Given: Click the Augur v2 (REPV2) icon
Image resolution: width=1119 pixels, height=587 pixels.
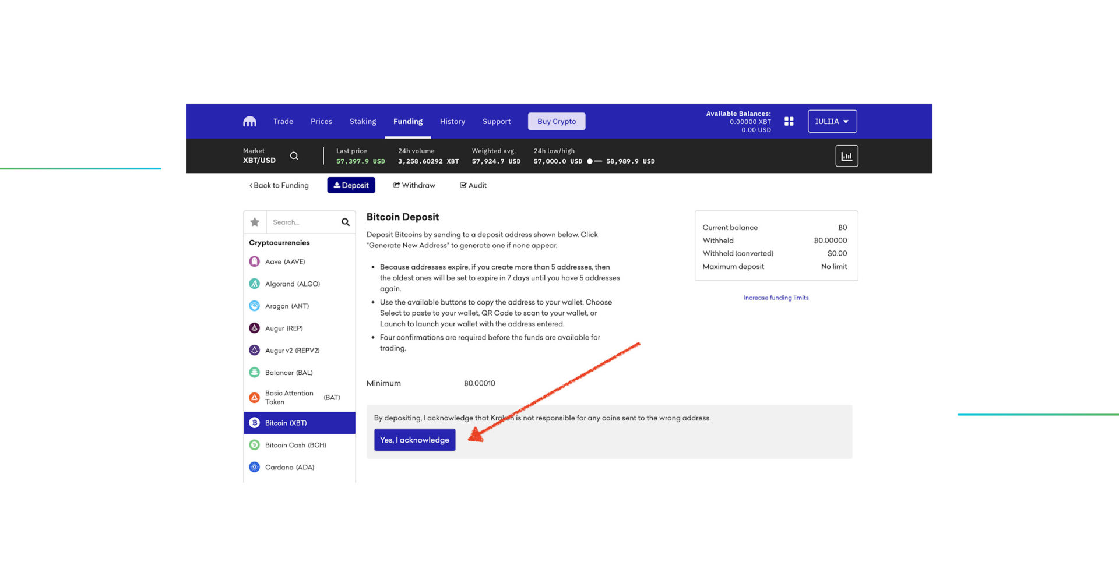Looking at the screenshot, I should click(255, 350).
